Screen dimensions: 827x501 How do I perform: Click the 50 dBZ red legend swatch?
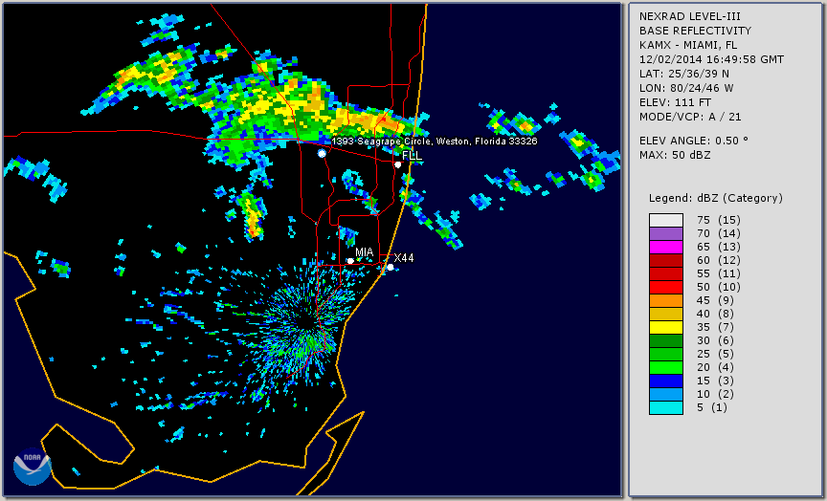point(666,287)
